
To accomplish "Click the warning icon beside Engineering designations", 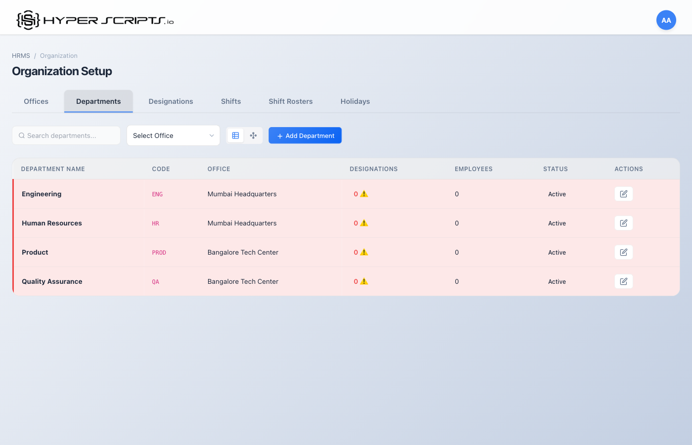I will pos(363,194).
